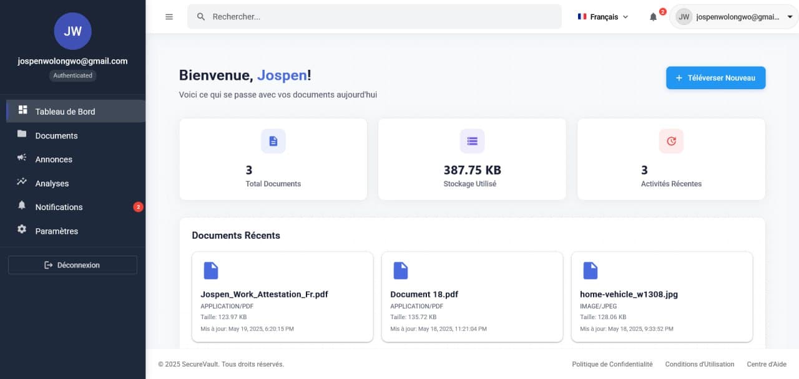The height and width of the screenshot is (379, 799).
Task: Open the Jospen_Work_Attestation_Fr.pdf document card
Action: point(282,297)
